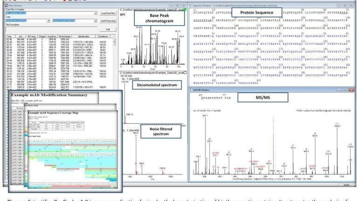Click the results table vertical scrollbar
358x201 pixels.
[114, 62]
